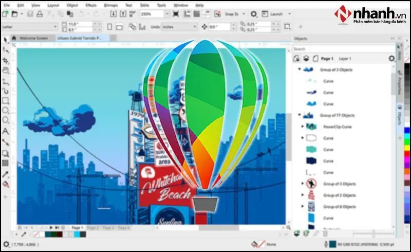Open the Bitmaps menu

[x=110, y=5]
